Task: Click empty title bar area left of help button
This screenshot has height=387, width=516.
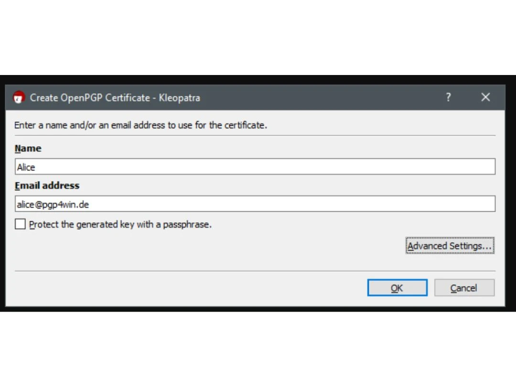Action: [x=334, y=98]
